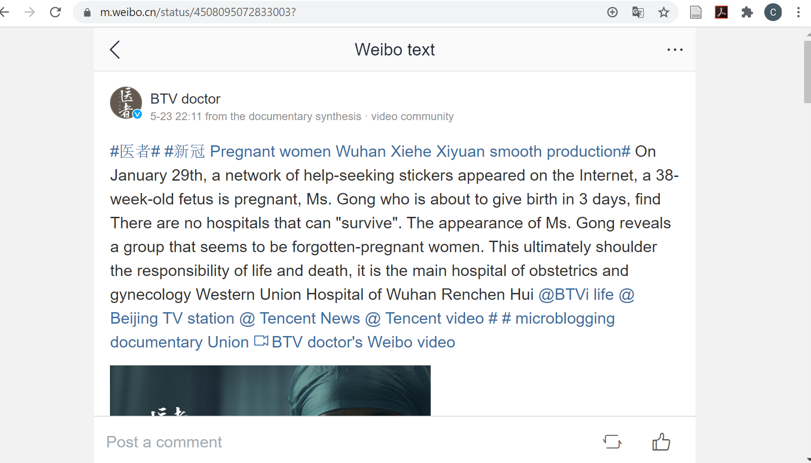Click the Chrome profile avatar
Screen dimensions: 811x463
tap(773, 12)
